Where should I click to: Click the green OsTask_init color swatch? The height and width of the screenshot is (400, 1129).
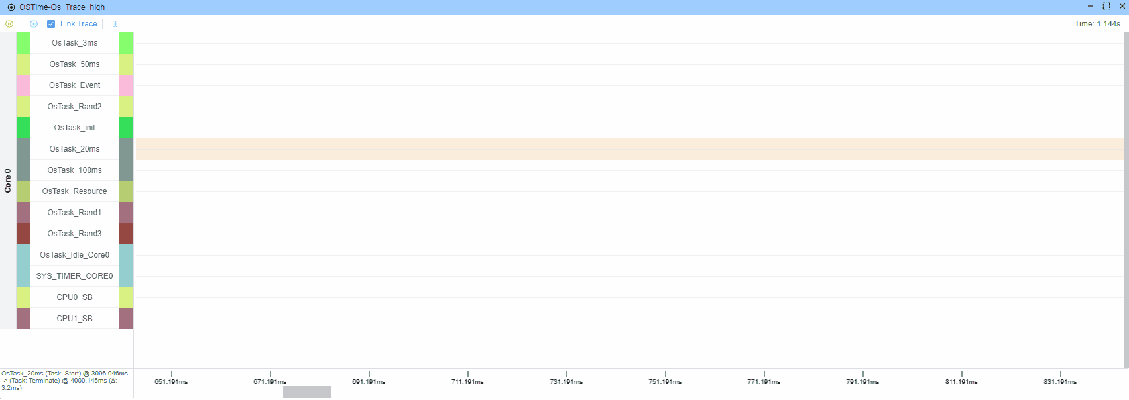click(23, 128)
